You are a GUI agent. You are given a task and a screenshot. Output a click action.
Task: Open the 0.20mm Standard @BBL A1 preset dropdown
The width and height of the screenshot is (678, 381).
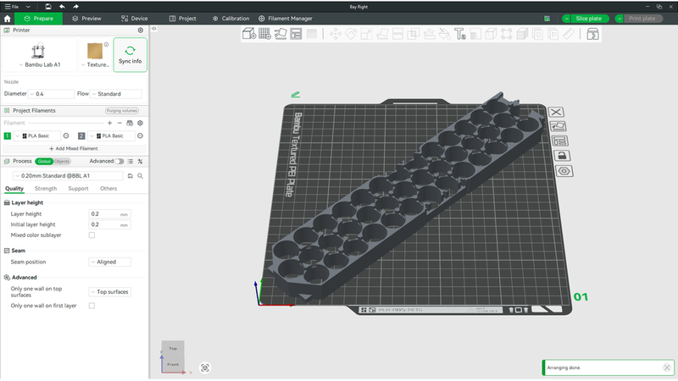tap(69, 176)
